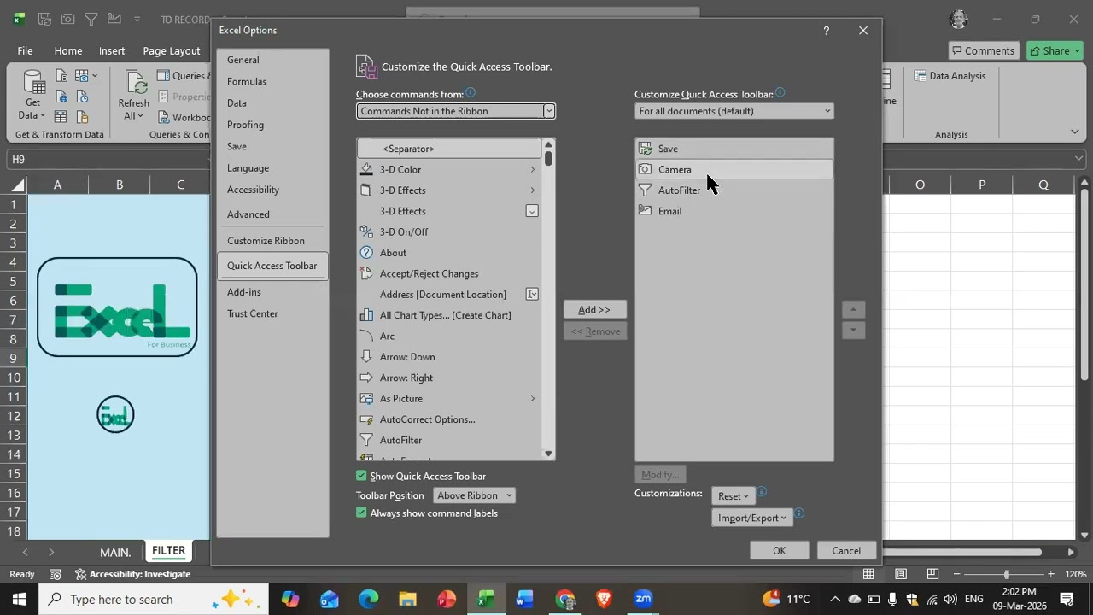Select the Arrow: Down command
Screen dimensions: 1093x615
(449, 357)
